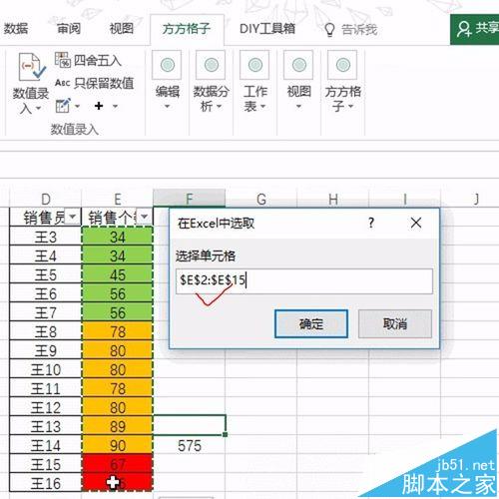The height and width of the screenshot is (499, 499).
Task: Click the cell range input field
Action: pos(304,281)
